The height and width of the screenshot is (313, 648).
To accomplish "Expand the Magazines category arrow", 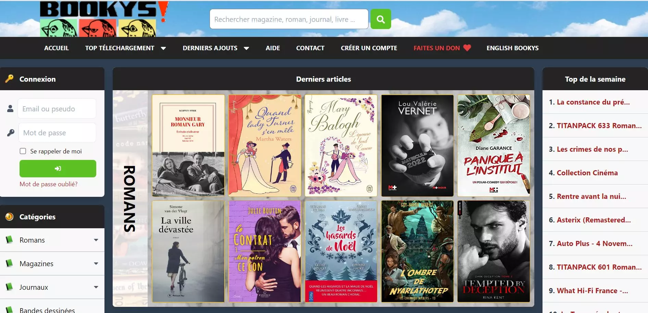I will point(96,263).
